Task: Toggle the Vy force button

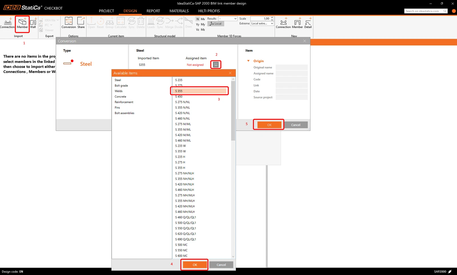Action: [x=198, y=25]
